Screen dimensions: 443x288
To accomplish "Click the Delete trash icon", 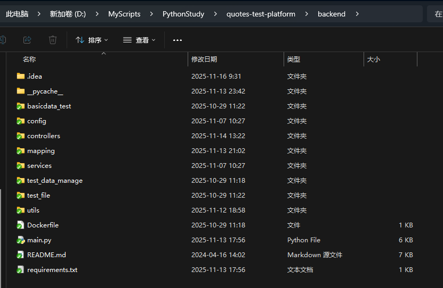I will click(x=53, y=40).
